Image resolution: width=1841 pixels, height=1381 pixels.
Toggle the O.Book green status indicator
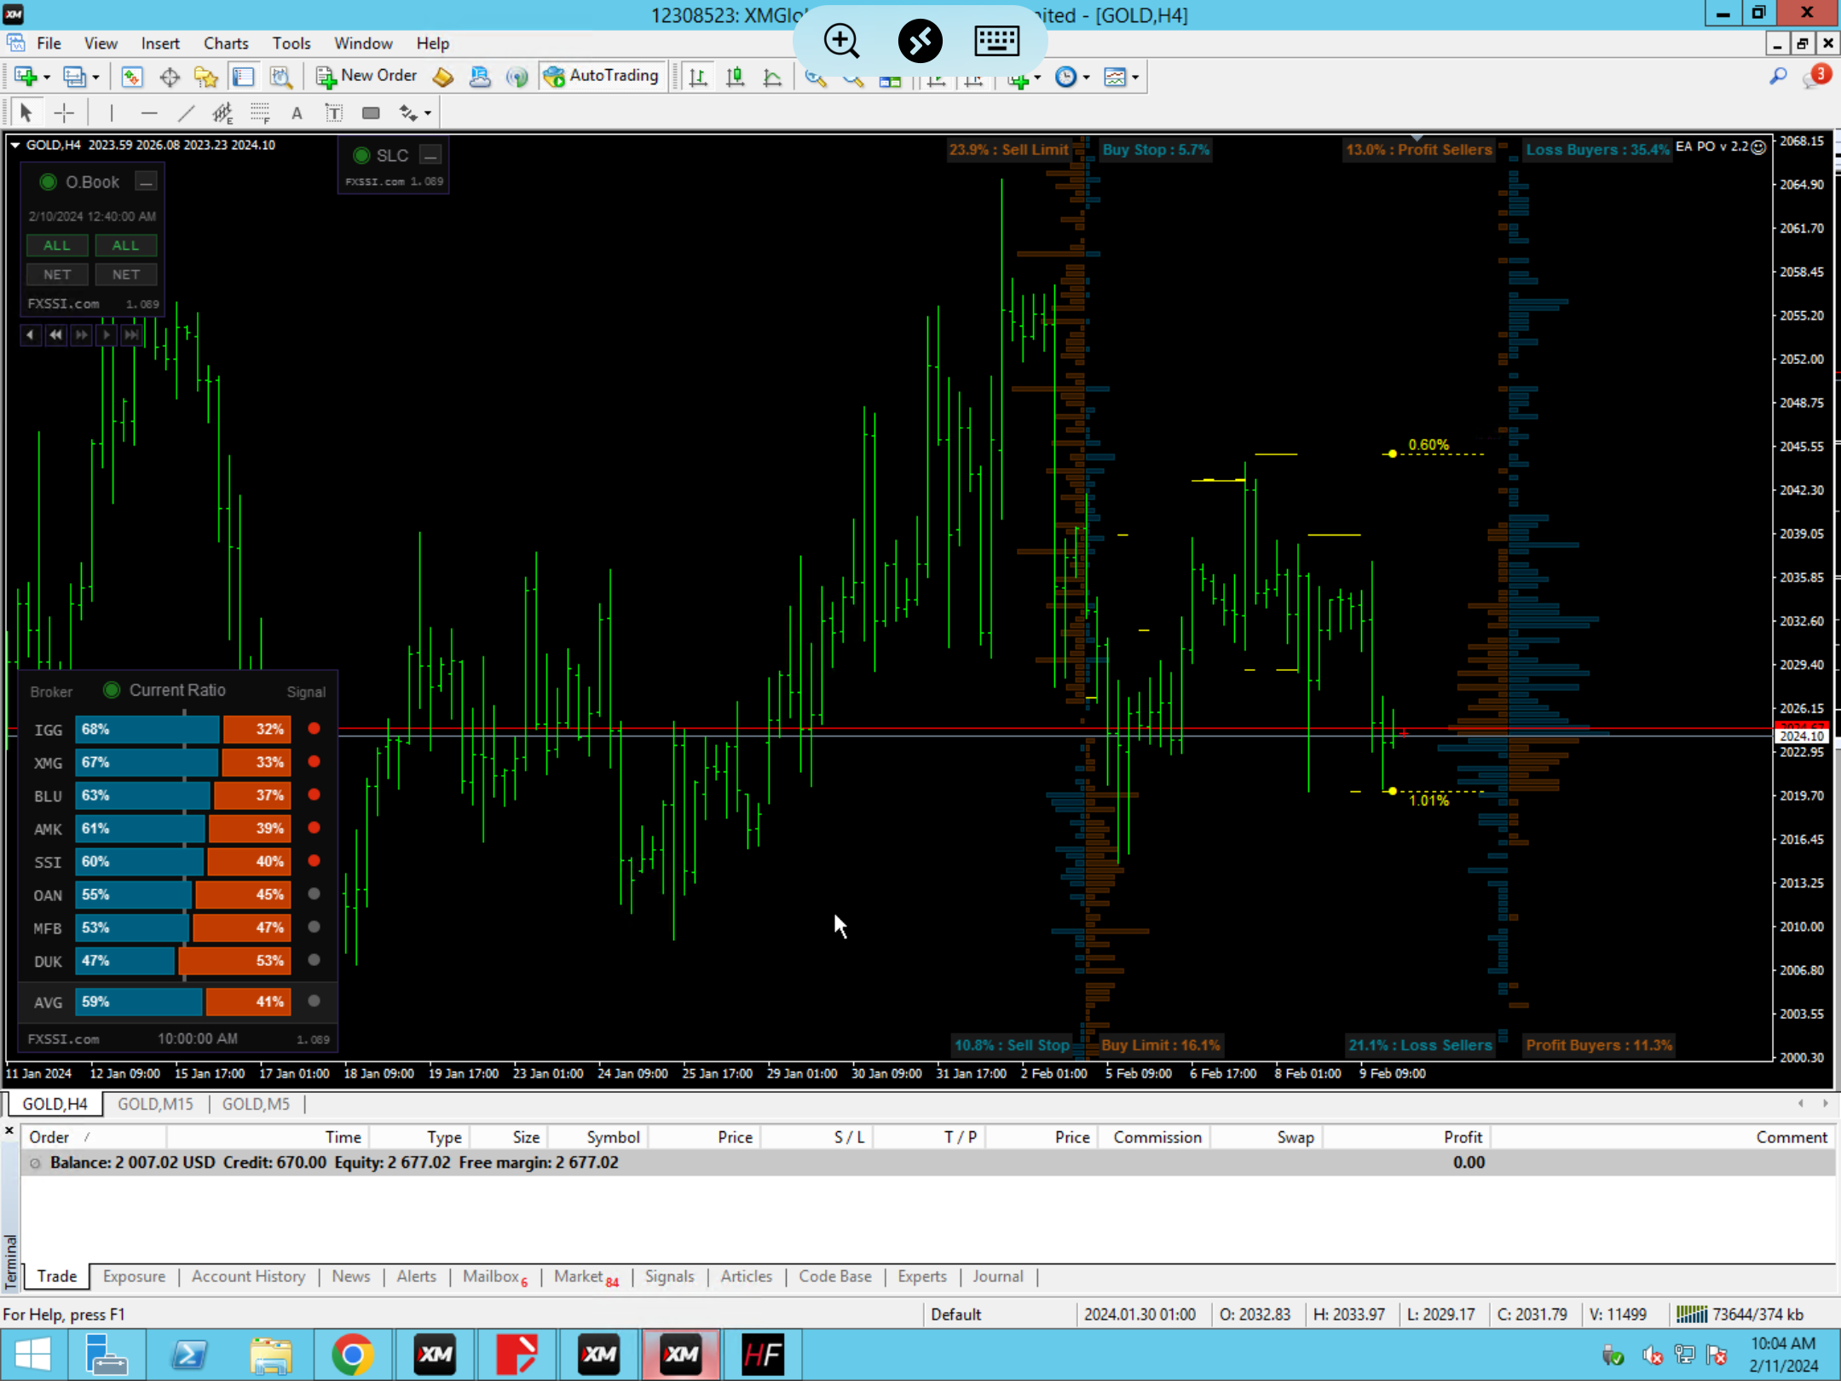coord(49,182)
